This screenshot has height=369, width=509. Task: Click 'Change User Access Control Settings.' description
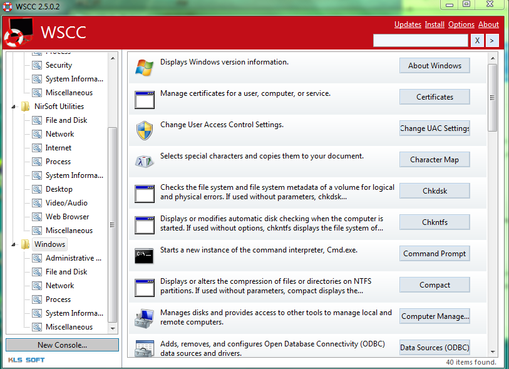222,125
